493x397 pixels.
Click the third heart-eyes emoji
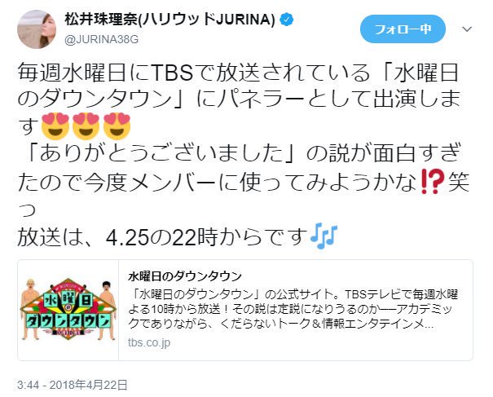(x=117, y=126)
